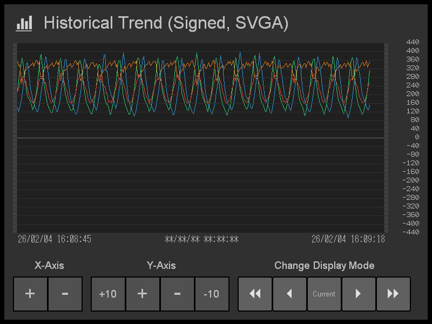Click the 440 scale value
This screenshot has height=324, width=432.
413,42
